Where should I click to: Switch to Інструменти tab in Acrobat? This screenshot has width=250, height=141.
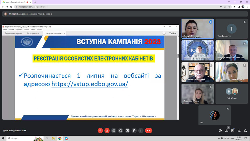[x=33, y=33]
